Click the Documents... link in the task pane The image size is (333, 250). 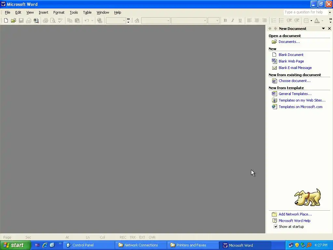pyautogui.click(x=289, y=42)
